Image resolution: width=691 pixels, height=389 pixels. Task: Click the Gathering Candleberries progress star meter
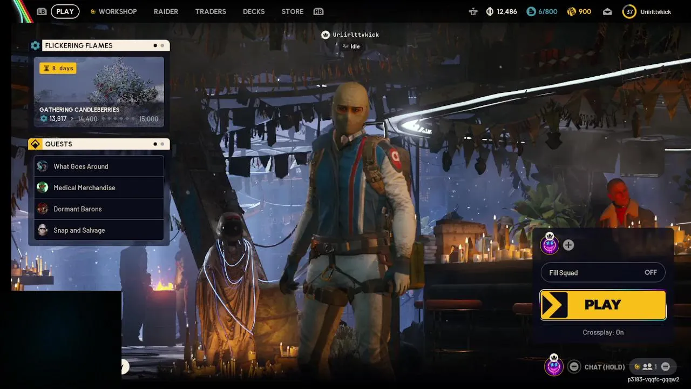point(118,119)
